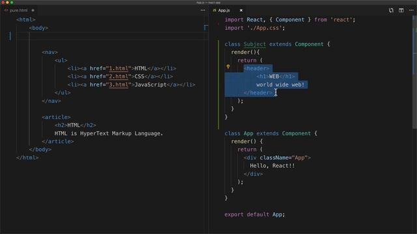Click the opening <ul> tag
The width and height of the screenshot is (417, 234).
point(61,60)
